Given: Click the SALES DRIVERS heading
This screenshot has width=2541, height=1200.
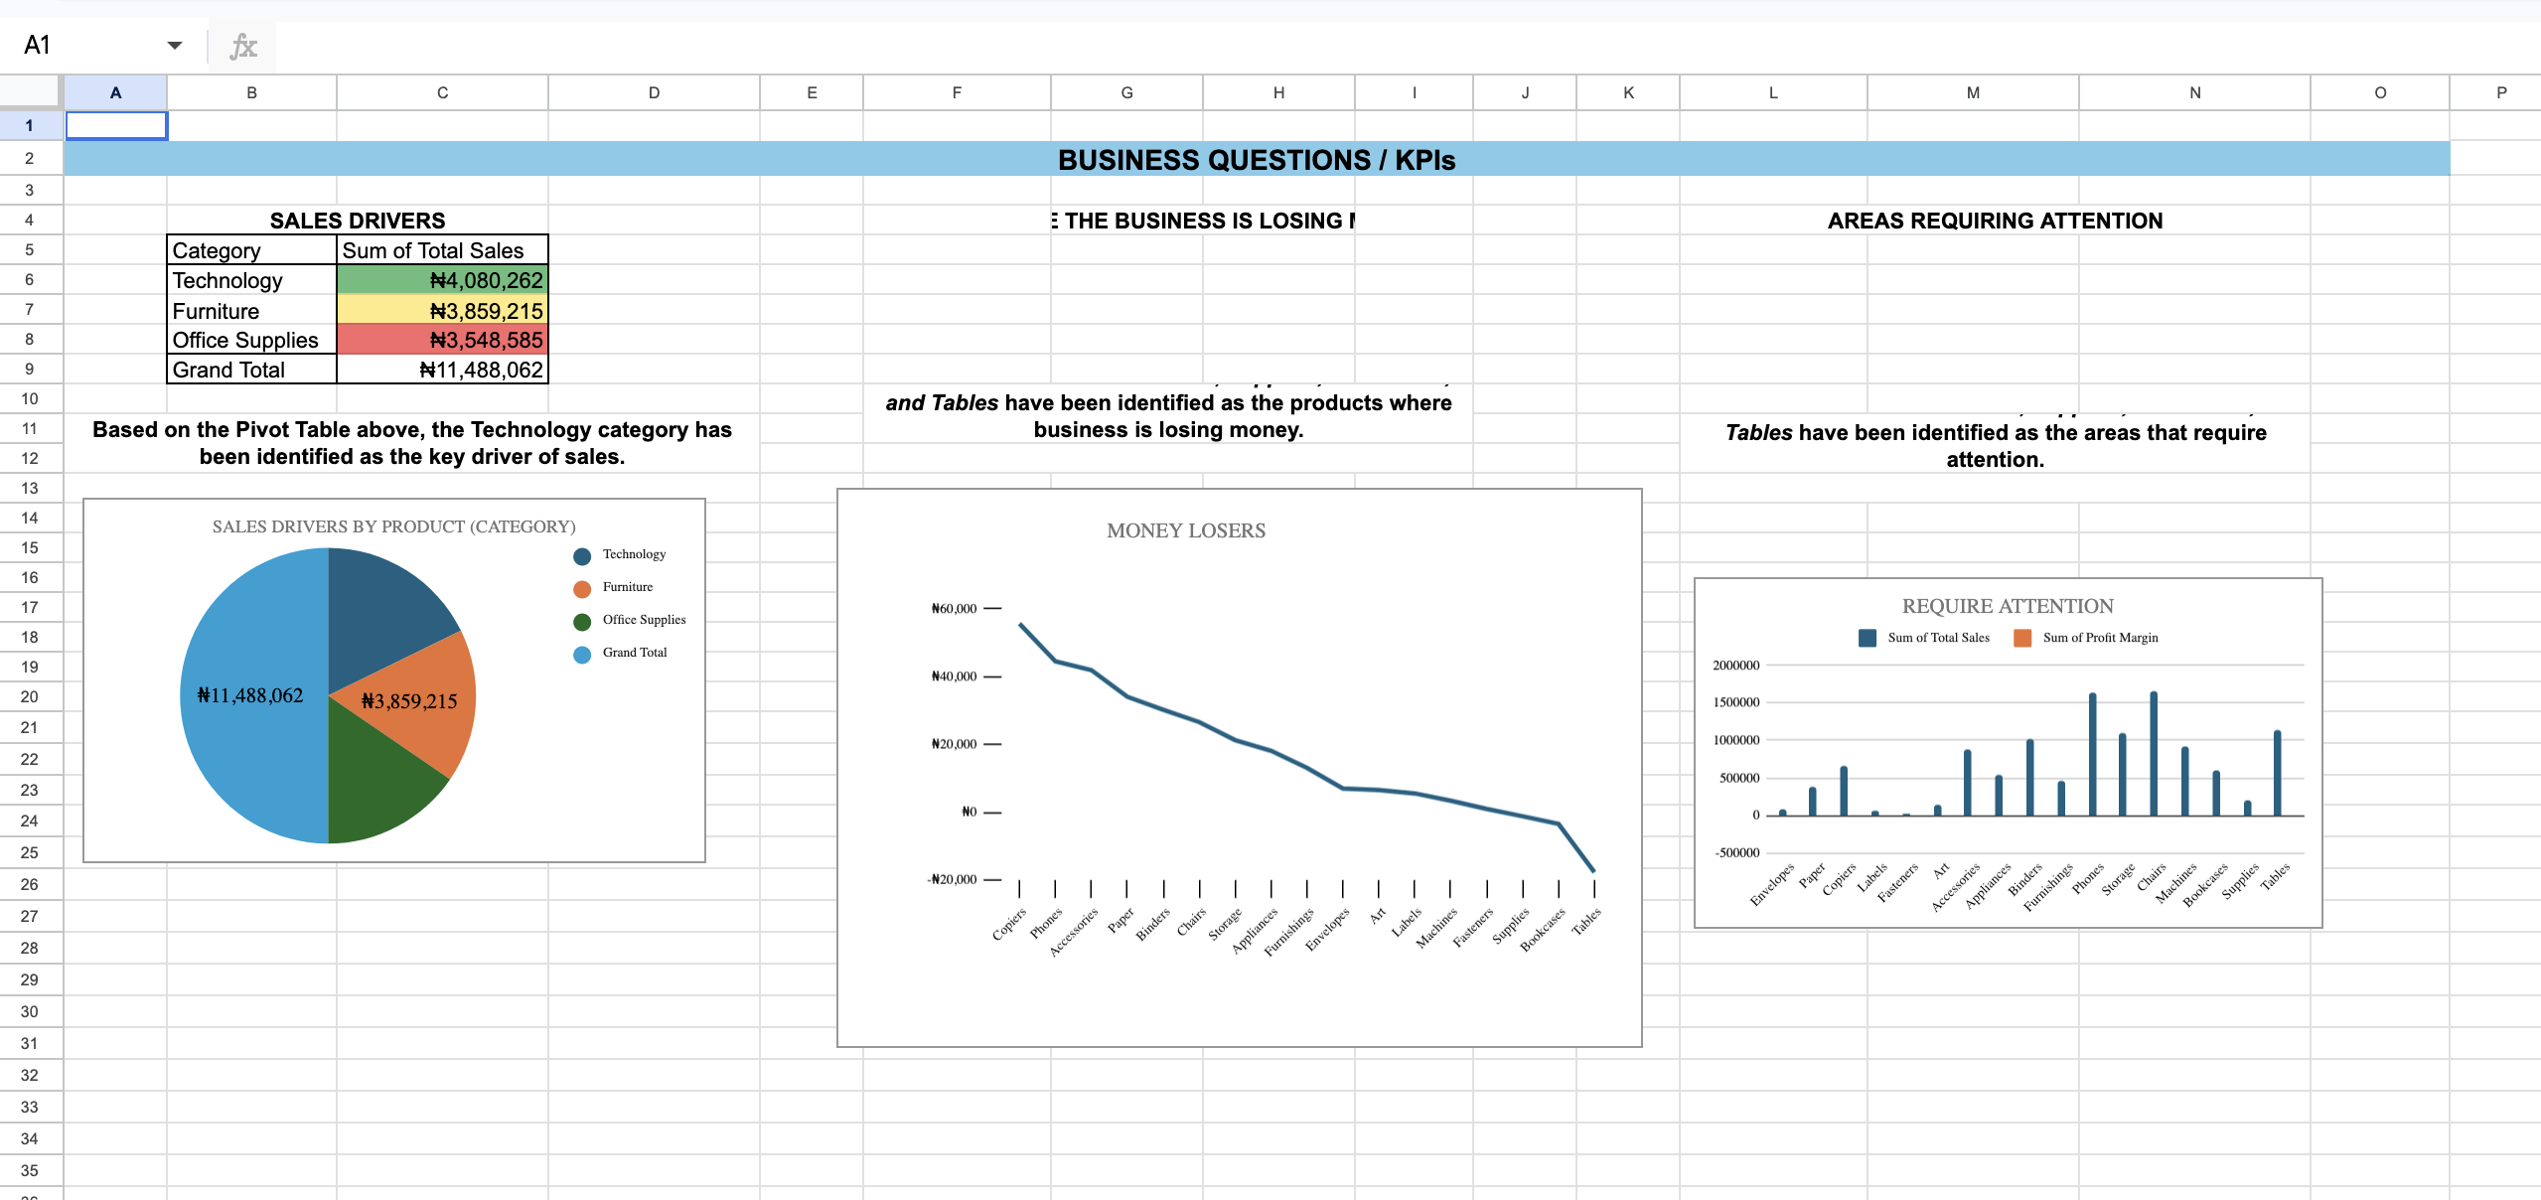Looking at the screenshot, I should 358,221.
